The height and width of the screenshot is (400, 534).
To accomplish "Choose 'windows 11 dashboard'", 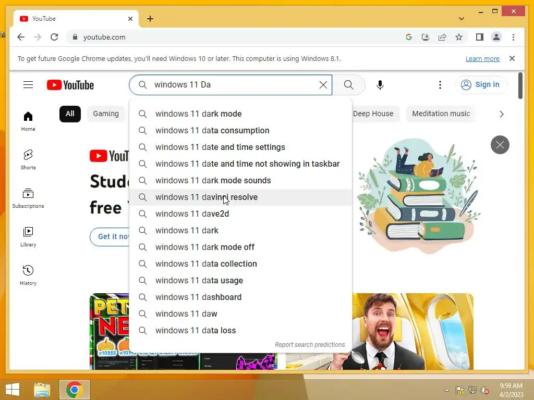I will point(240,297).
